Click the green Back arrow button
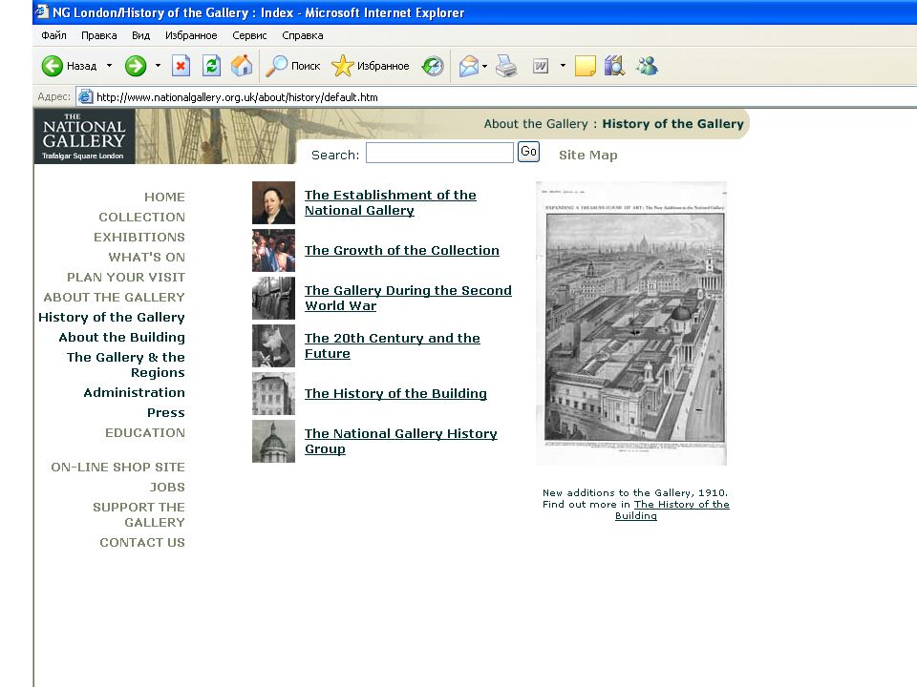Image resolution: width=917 pixels, height=687 pixels. click(52, 66)
